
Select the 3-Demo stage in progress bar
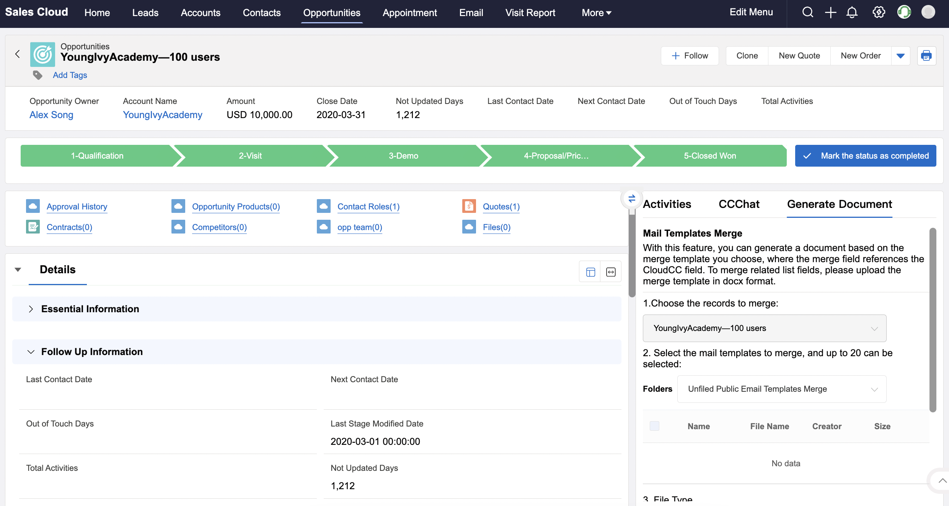pos(403,156)
